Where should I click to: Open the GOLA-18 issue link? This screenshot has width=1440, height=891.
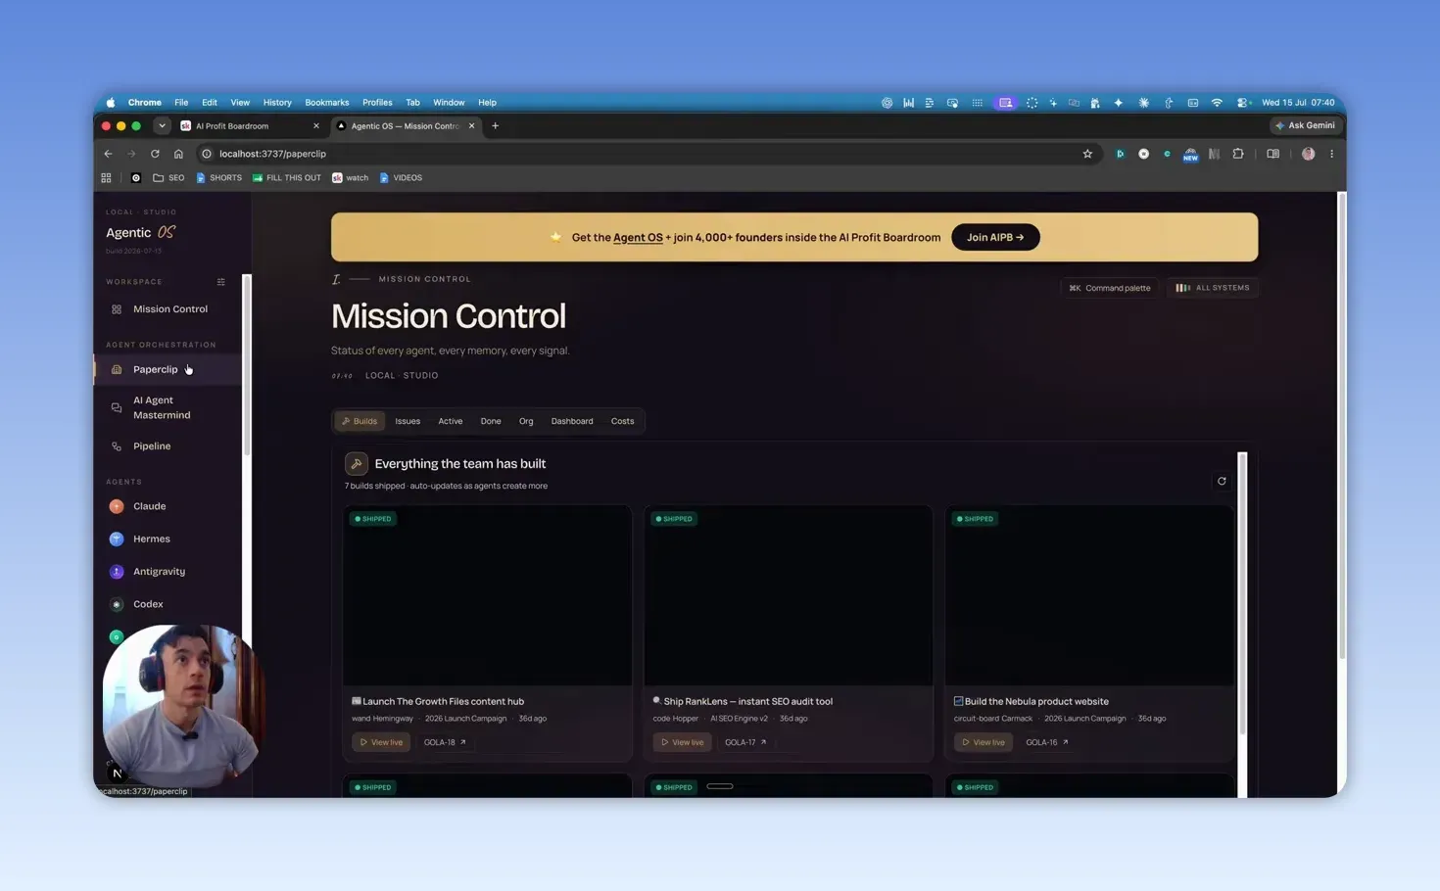coord(445,742)
